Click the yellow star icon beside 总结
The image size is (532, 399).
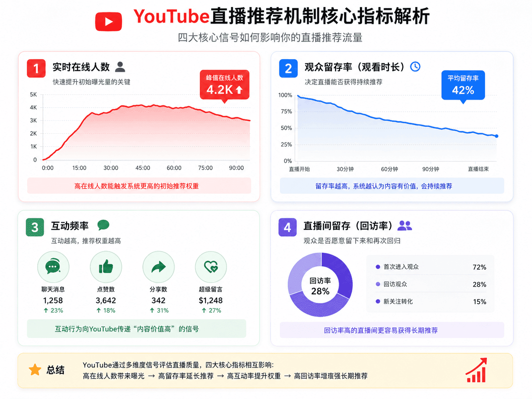point(35,370)
